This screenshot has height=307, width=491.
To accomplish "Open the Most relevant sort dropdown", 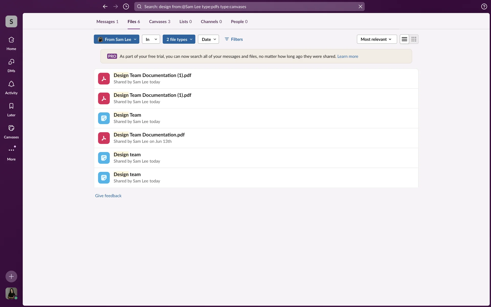I will pyautogui.click(x=376, y=39).
